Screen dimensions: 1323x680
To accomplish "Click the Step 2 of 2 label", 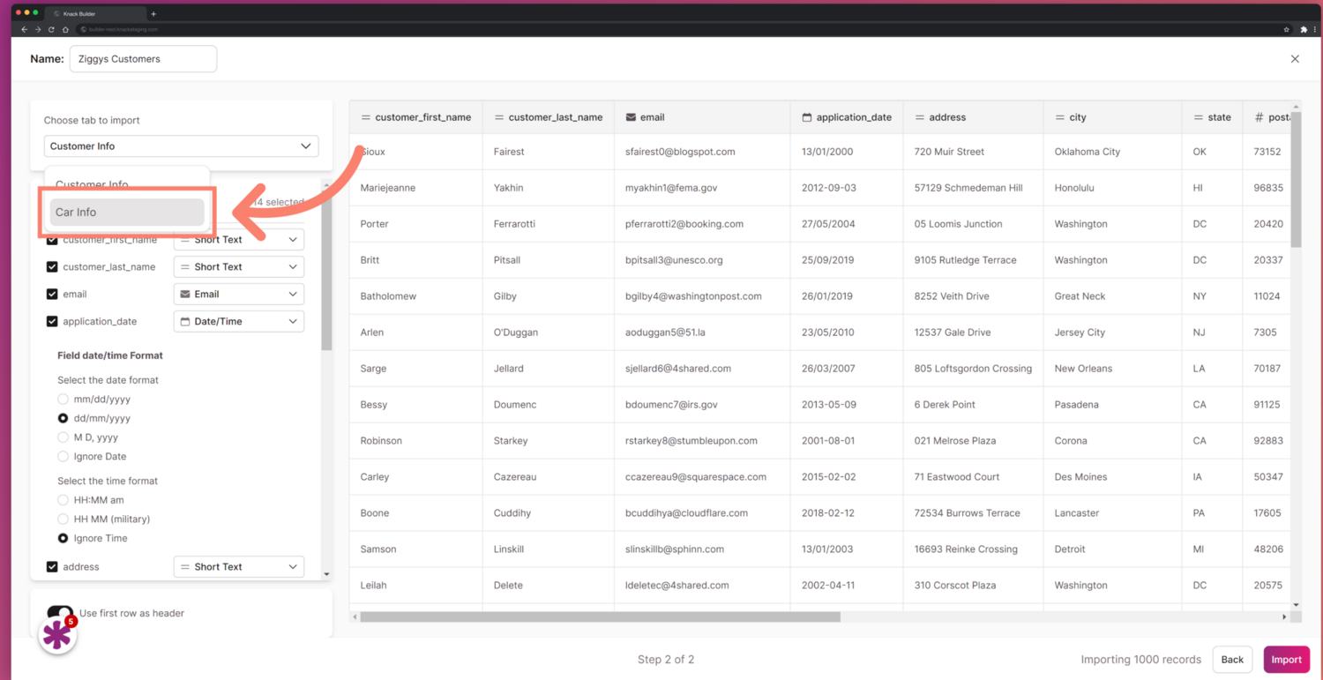I will (666, 660).
